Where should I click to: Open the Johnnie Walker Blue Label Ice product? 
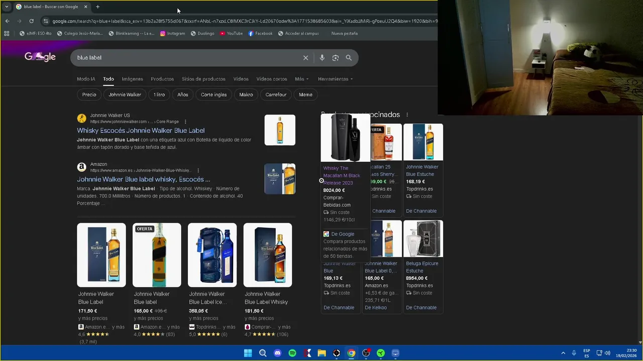coord(212,280)
